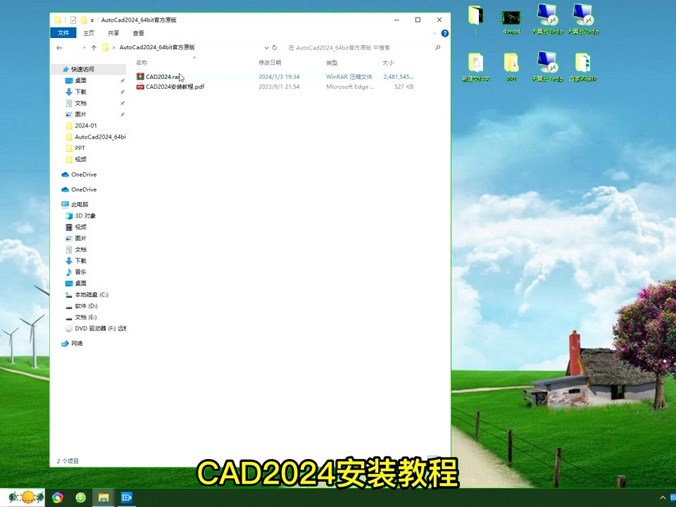The width and height of the screenshot is (676, 507).
Task: Click the back navigation arrow
Action: pyautogui.click(x=59, y=47)
